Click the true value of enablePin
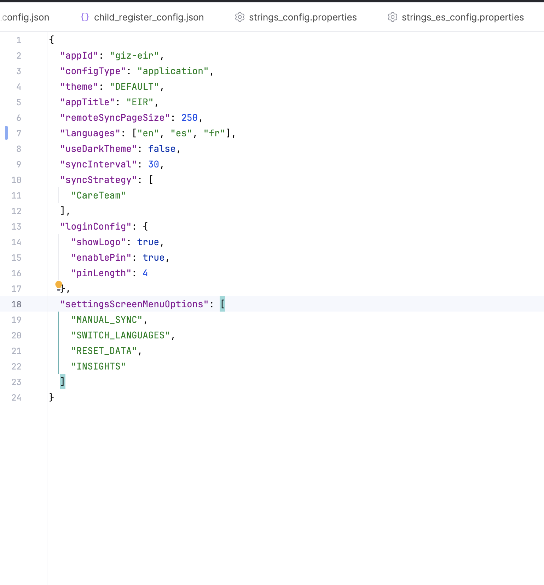 click(x=154, y=258)
